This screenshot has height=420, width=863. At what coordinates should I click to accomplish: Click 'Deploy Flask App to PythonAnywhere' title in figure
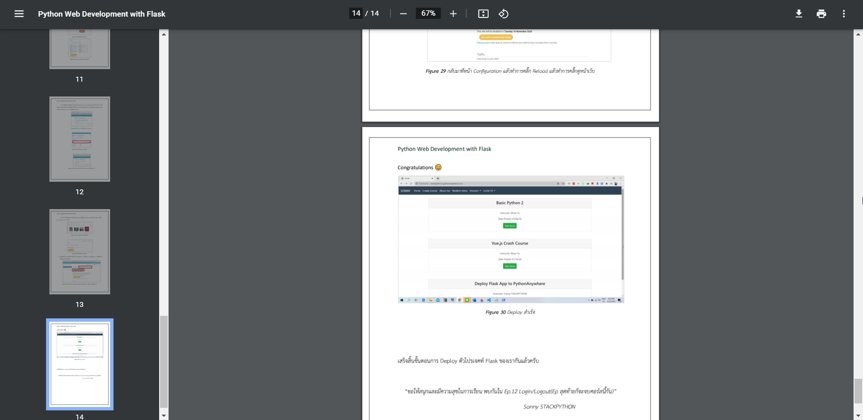510,284
